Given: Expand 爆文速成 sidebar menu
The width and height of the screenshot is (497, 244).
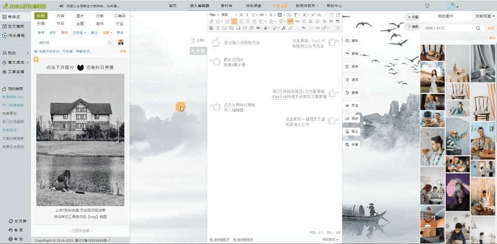Looking at the screenshot, I should point(15,62).
